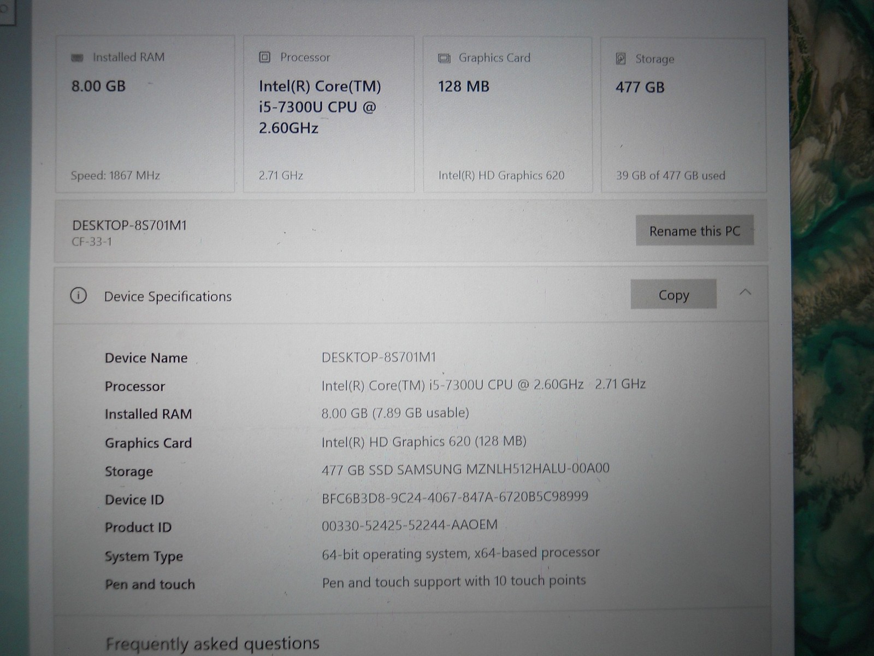Select the Processor value in specifications
The width and height of the screenshot is (874, 656).
pyautogui.click(x=483, y=384)
